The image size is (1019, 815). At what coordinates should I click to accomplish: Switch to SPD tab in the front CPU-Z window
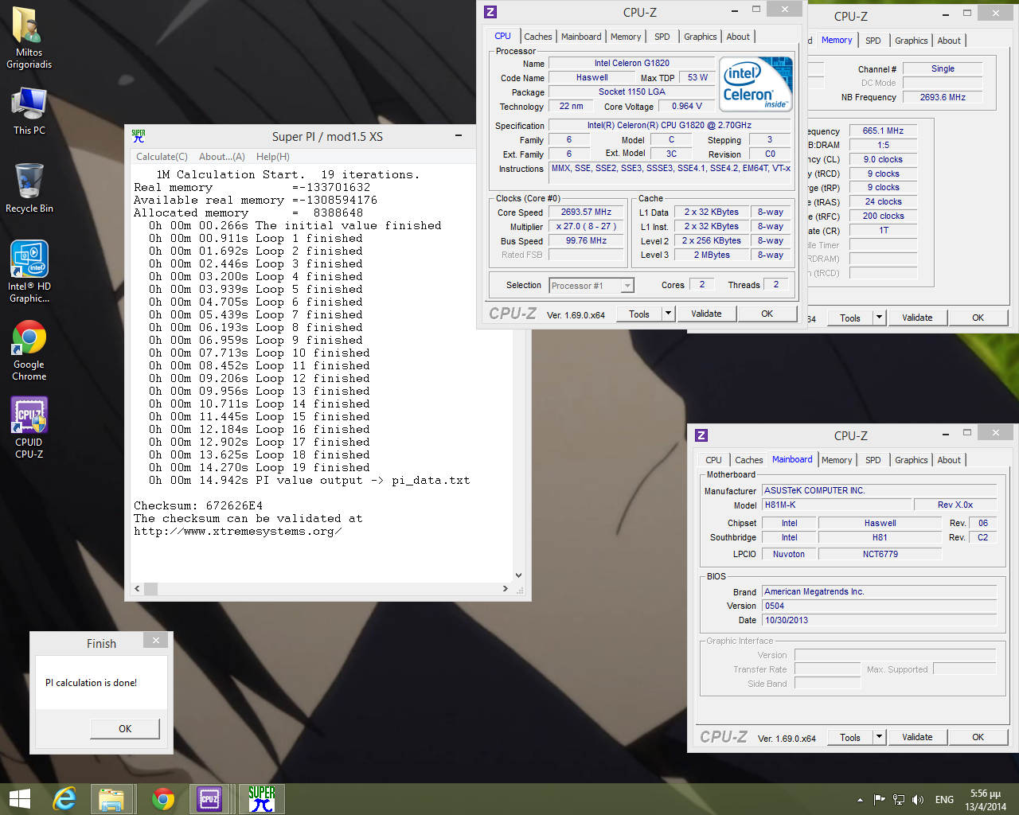662,37
